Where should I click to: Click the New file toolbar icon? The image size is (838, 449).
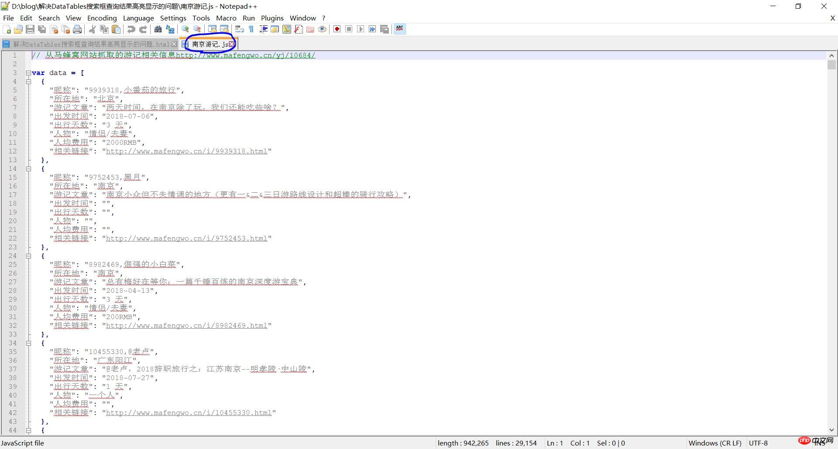click(7, 29)
